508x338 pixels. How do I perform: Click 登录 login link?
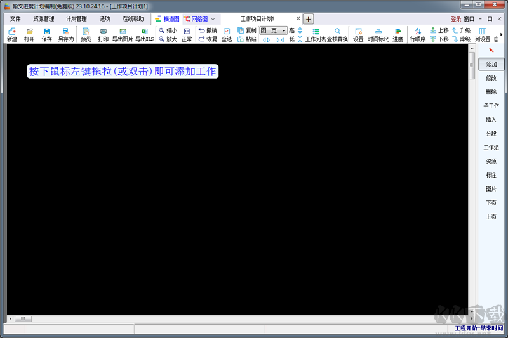[456, 19]
